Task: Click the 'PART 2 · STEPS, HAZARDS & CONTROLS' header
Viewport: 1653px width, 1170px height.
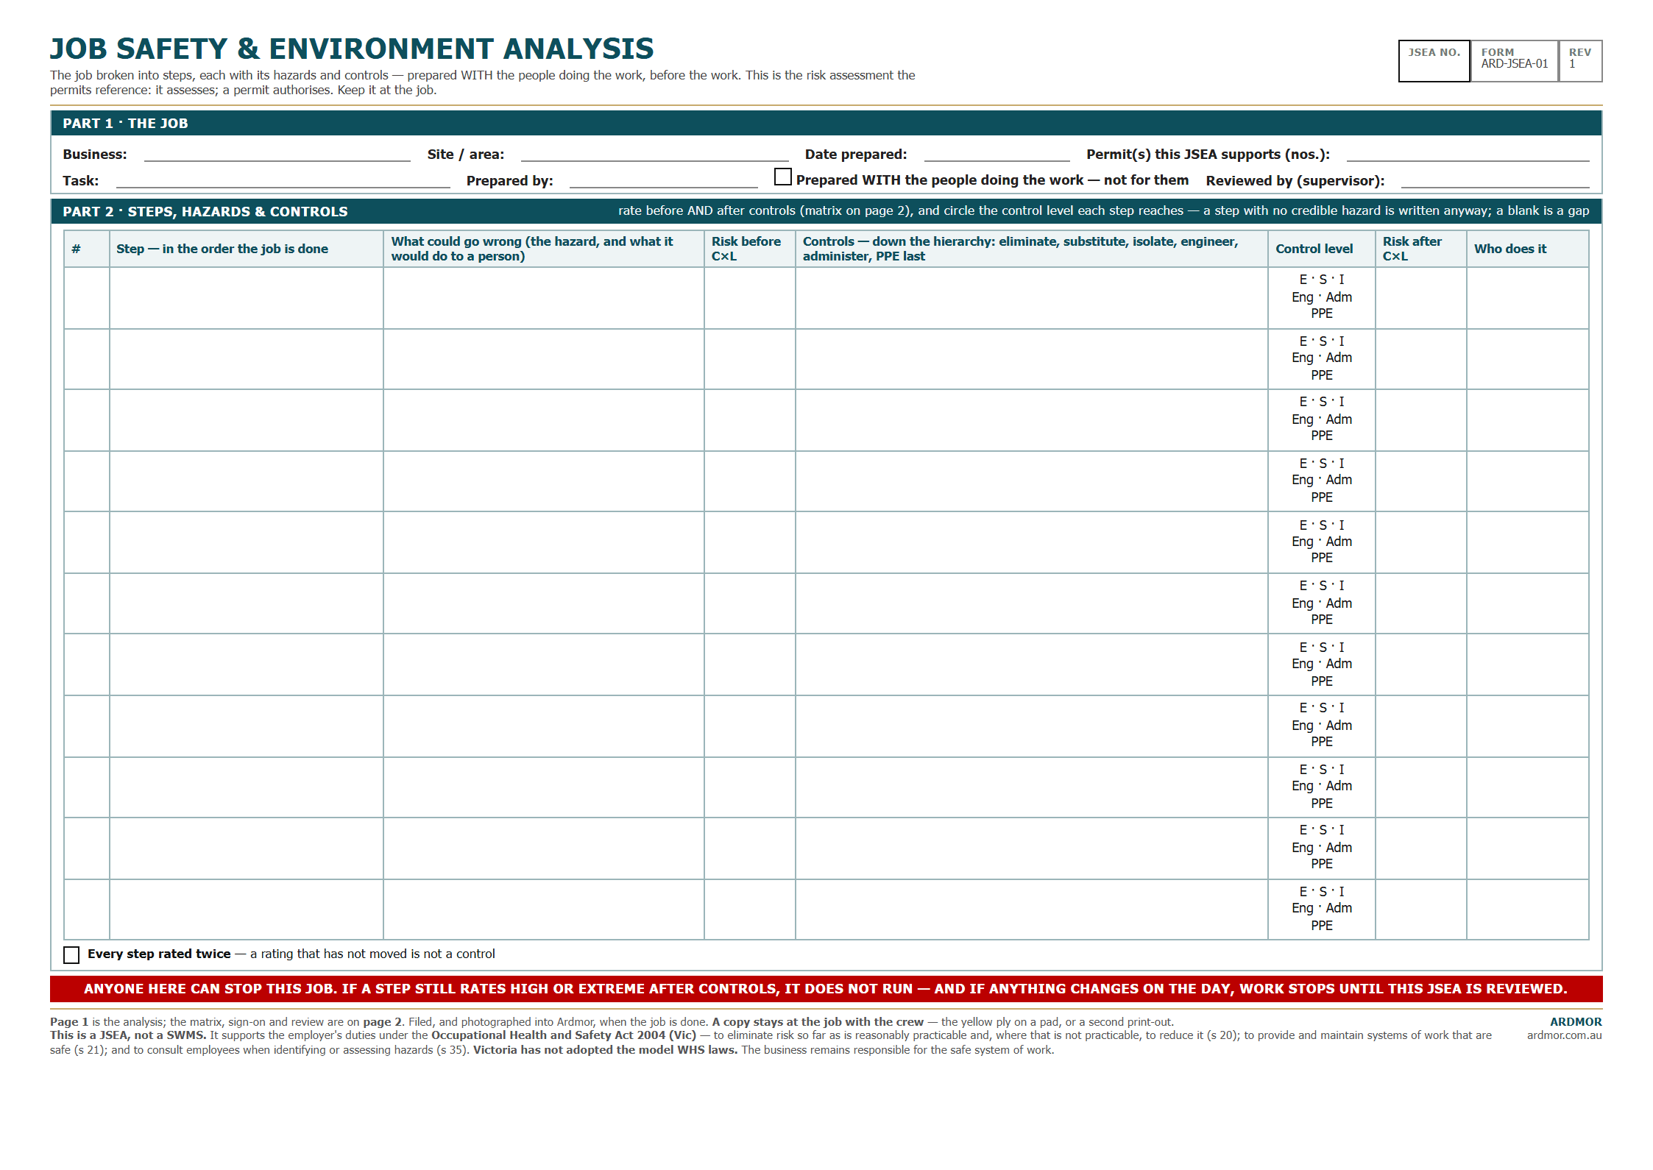Action: [x=826, y=211]
